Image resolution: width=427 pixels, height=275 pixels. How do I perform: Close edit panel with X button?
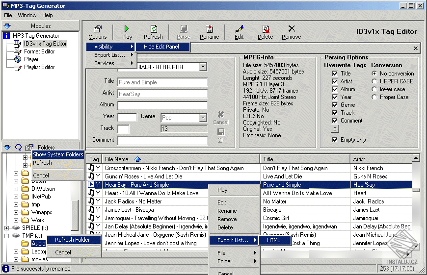coord(416,49)
